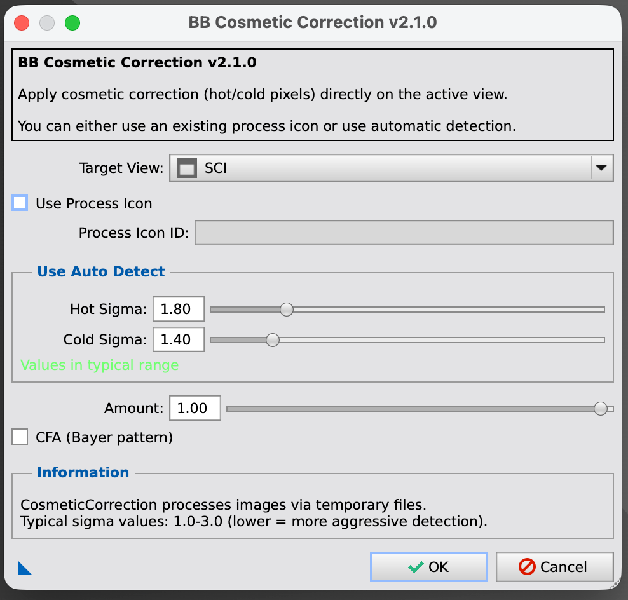
Task: Check Use Process Icon to activate Process Icon ID
Action: click(x=19, y=203)
